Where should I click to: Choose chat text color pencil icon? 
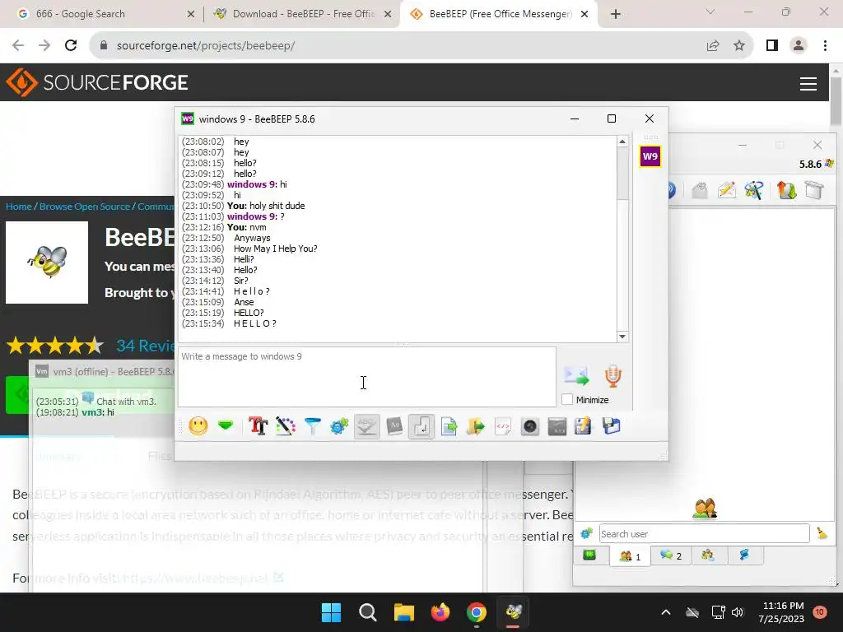point(286,427)
